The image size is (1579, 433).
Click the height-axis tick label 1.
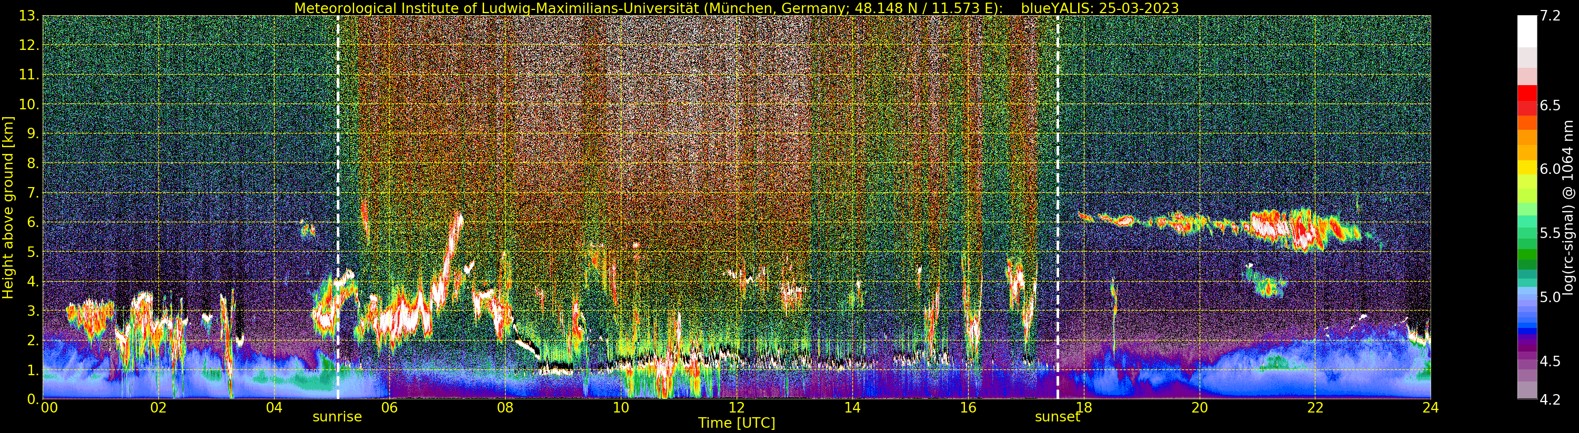click(32, 370)
